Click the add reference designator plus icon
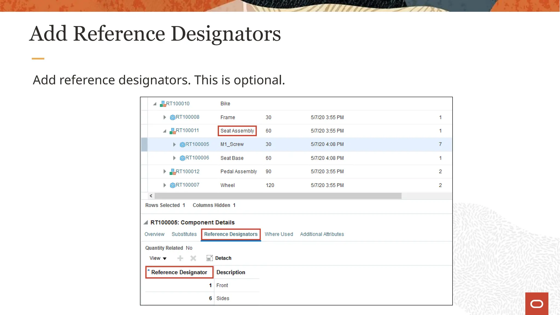The height and width of the screenshot is (315, 560). click(180, 258)
